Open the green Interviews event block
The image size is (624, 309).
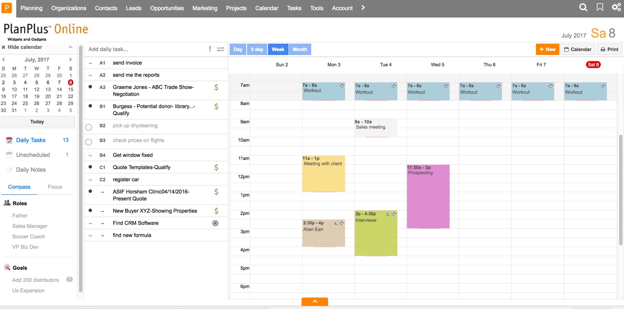click(x=376, y=233)
